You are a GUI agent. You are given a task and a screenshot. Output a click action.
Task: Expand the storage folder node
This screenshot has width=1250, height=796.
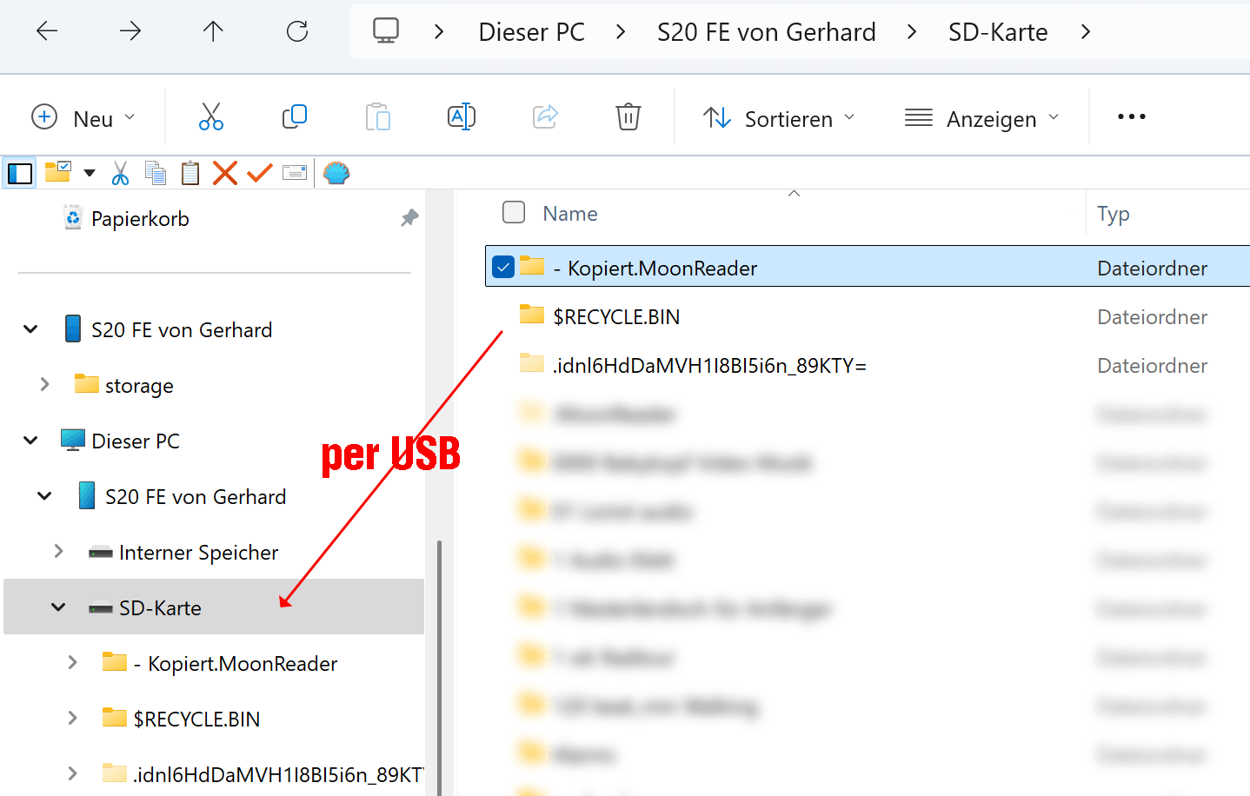pos(44,384)
